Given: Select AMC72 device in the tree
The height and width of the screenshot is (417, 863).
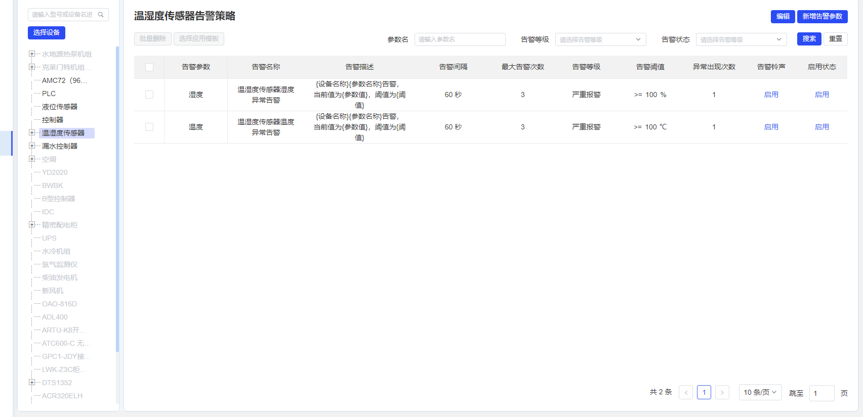Looking at the screenshot, I should coord(65,80).
